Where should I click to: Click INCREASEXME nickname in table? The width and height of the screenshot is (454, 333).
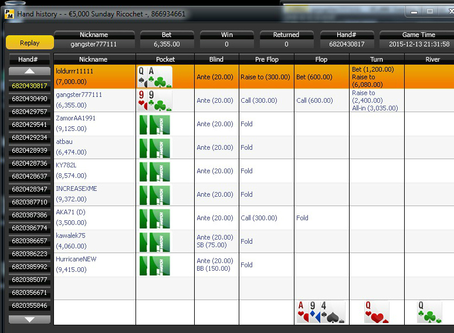click(x=76, y=189)
